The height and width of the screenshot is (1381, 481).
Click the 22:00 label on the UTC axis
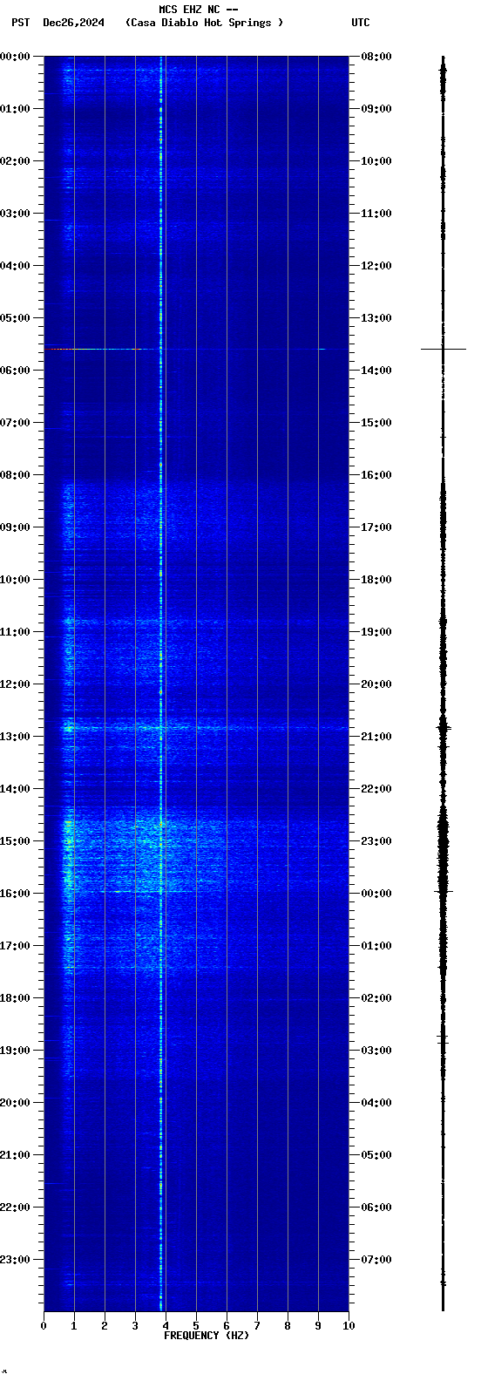click(x=376, y=789)
